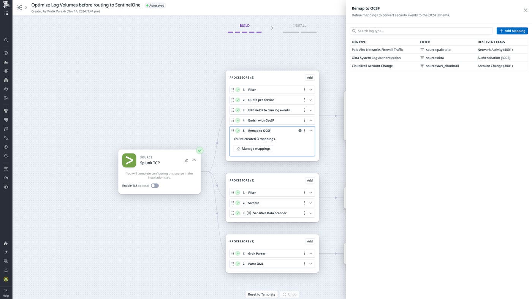Click the apps grid icon under the logo
Screen dimensions: 532x299
[x=6, y=13]
